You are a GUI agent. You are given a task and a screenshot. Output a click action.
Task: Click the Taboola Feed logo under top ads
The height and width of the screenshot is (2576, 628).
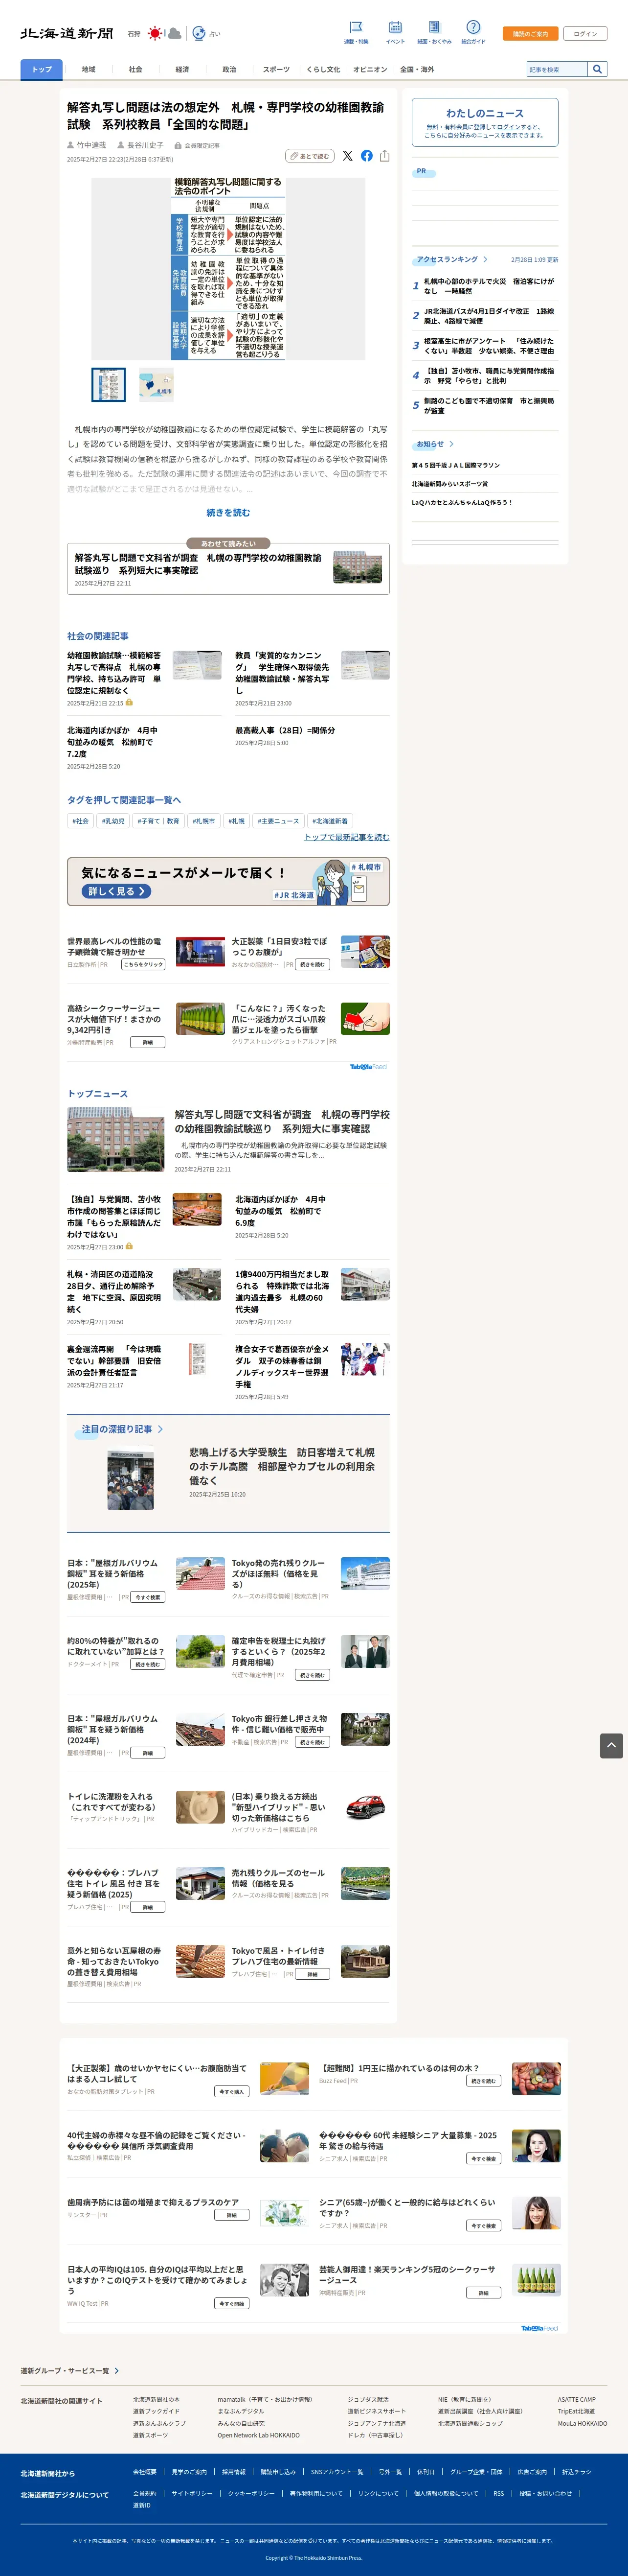coord(368,1066)
